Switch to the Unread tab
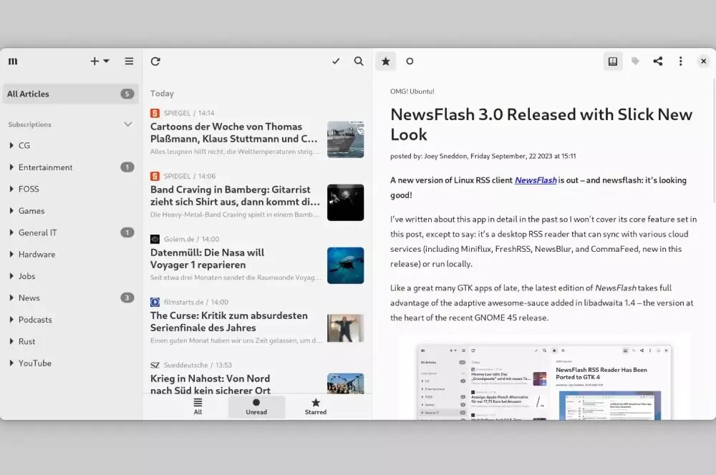The width and height of the screenshot is (716, 475). [x=256, y=406]
